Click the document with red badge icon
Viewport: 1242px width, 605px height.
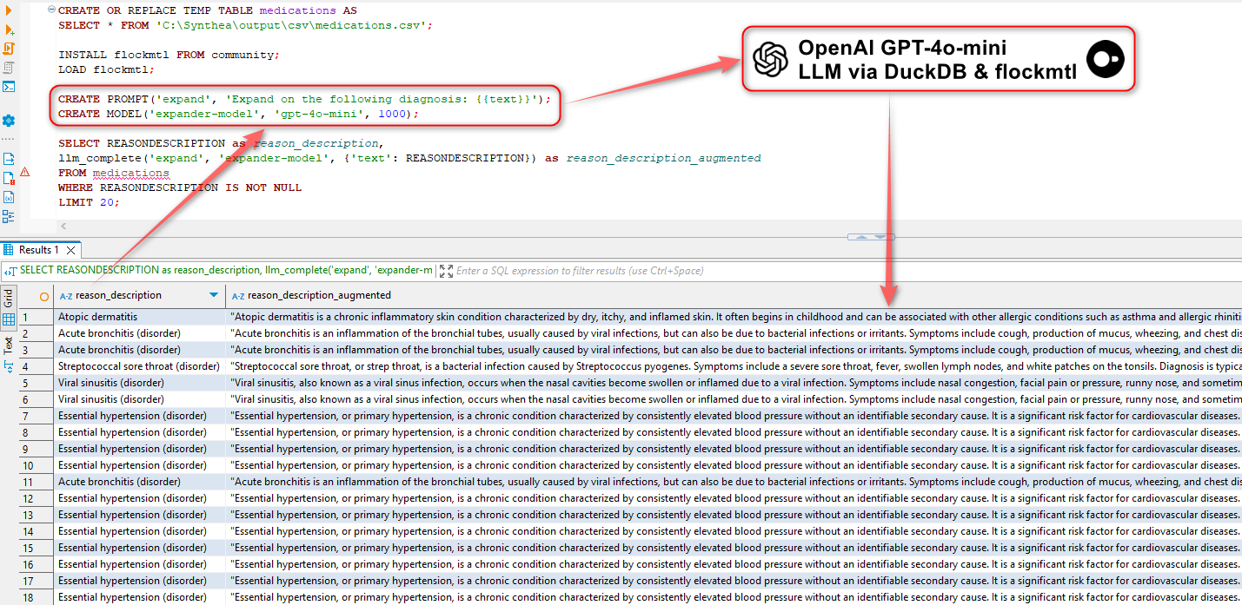(x=9, y=178)
